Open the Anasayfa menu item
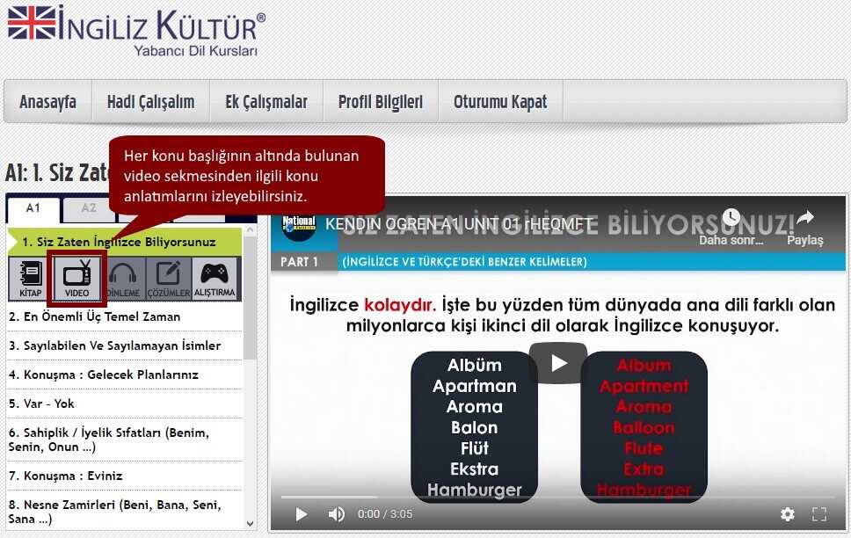 (47, 101)
